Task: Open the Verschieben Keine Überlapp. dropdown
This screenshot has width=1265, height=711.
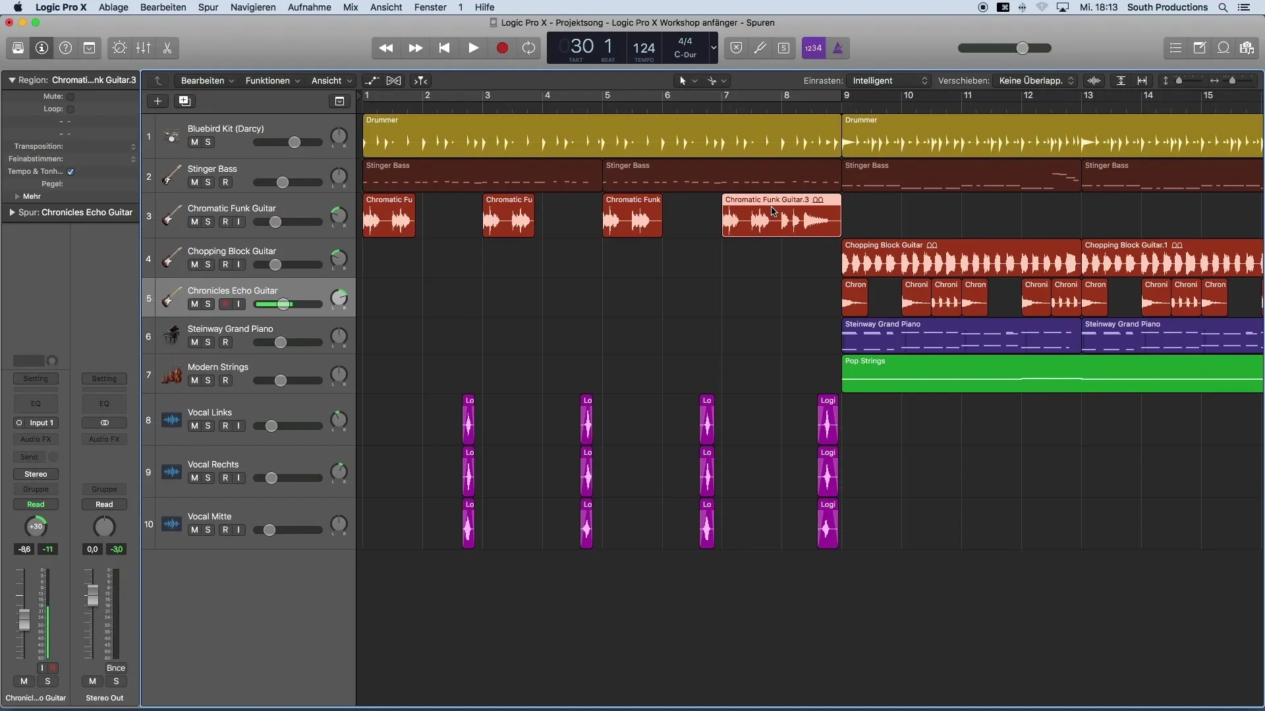Action: click(1035, 80)
